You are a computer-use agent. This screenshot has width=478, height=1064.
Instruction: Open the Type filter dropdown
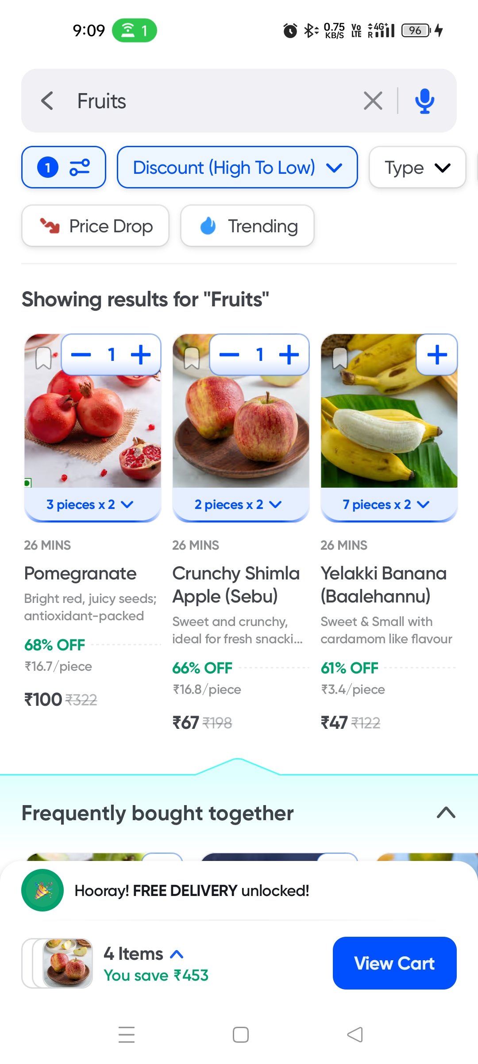[417, 168]
